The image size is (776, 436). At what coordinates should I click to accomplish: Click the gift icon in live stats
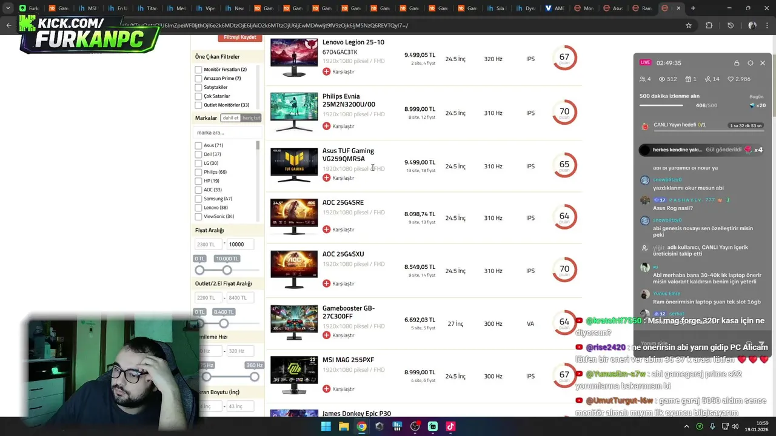688,79
